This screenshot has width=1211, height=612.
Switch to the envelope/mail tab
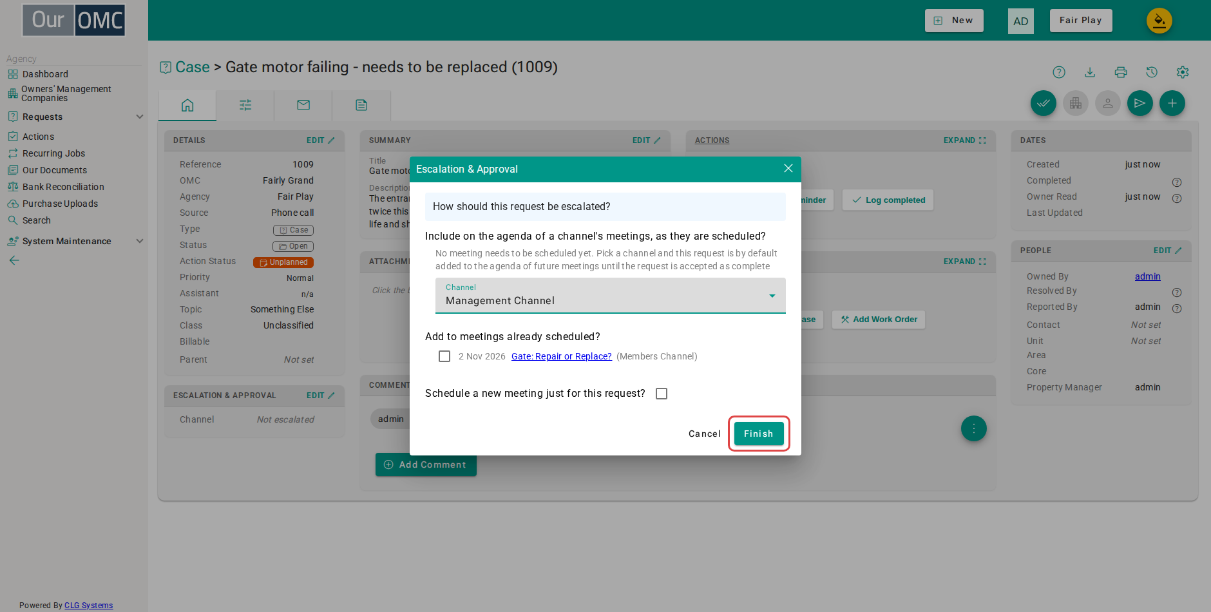click(303, 105)
